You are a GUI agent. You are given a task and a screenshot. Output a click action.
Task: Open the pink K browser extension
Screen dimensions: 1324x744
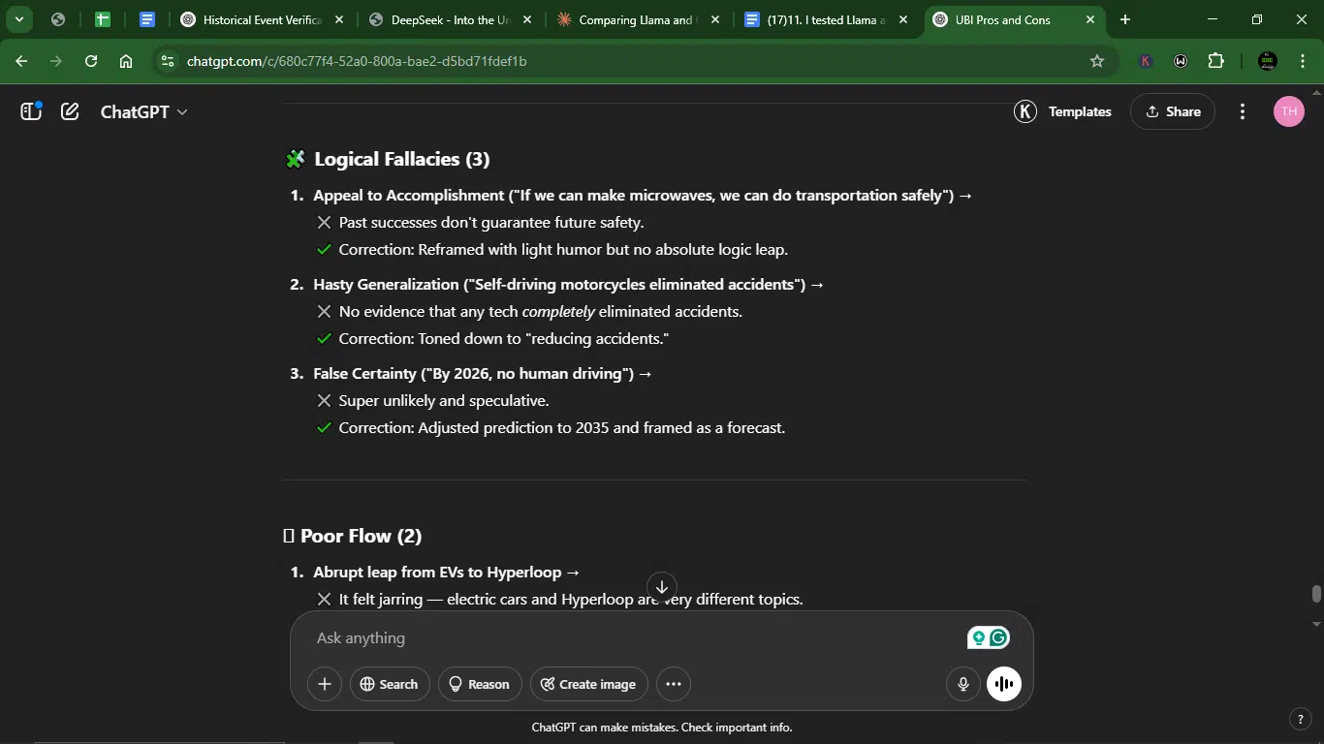coord(1146,61)
